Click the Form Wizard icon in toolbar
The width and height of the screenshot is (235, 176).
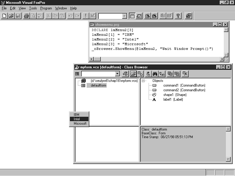pos(147,16)
